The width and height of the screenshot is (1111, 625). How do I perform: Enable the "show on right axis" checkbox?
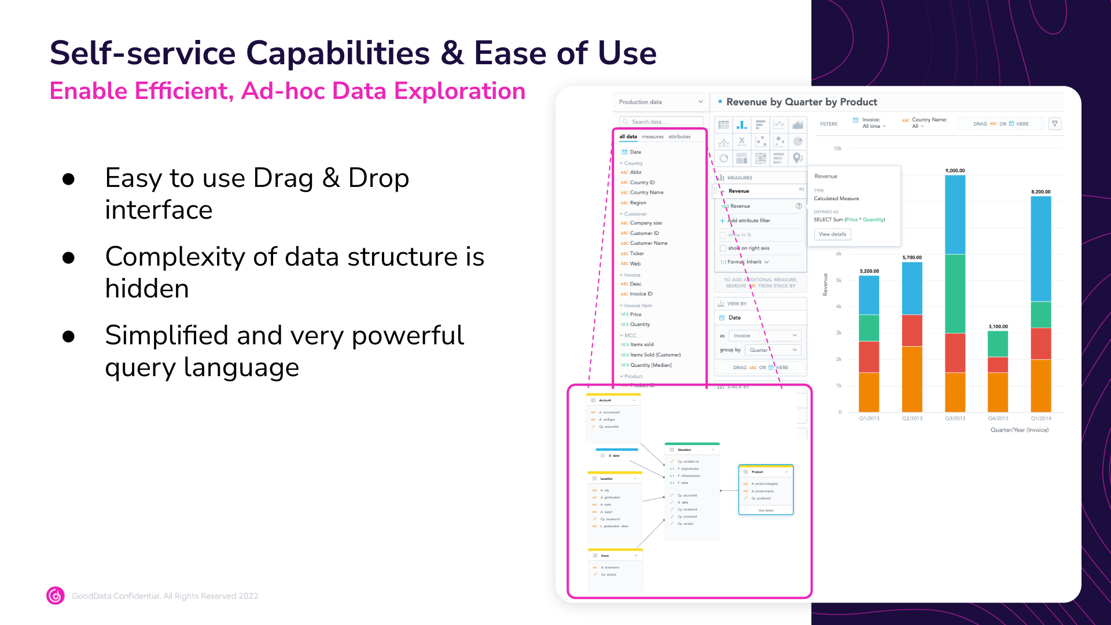tap(723, 248)
